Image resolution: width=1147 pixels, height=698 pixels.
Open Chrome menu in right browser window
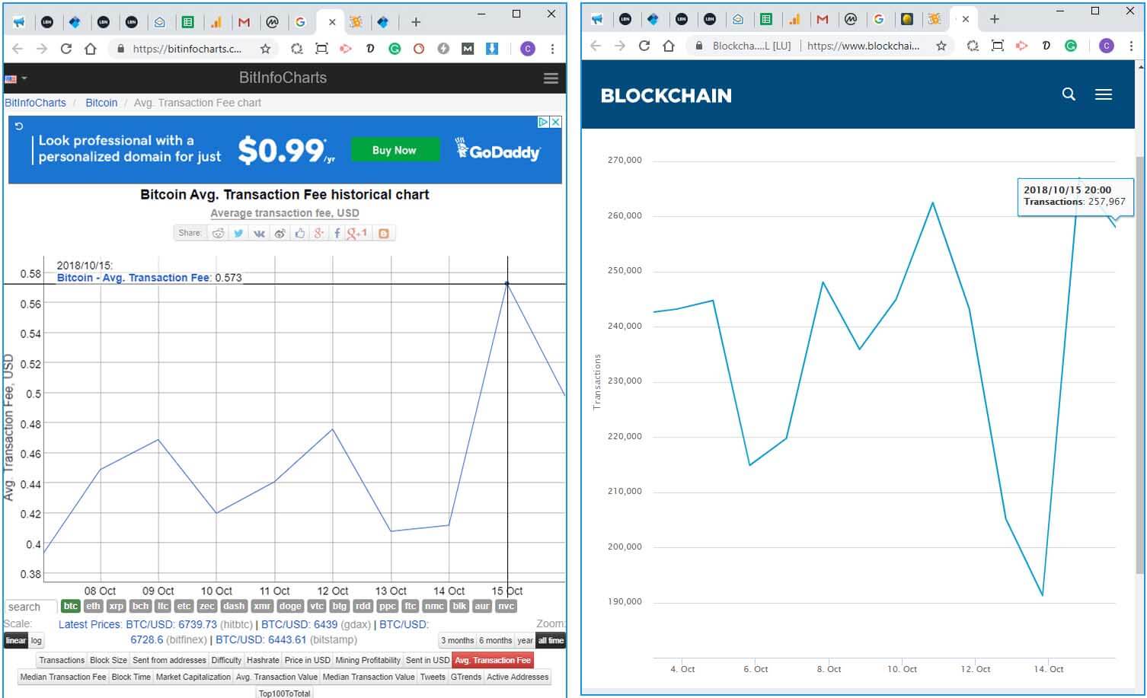point(1131,46)
